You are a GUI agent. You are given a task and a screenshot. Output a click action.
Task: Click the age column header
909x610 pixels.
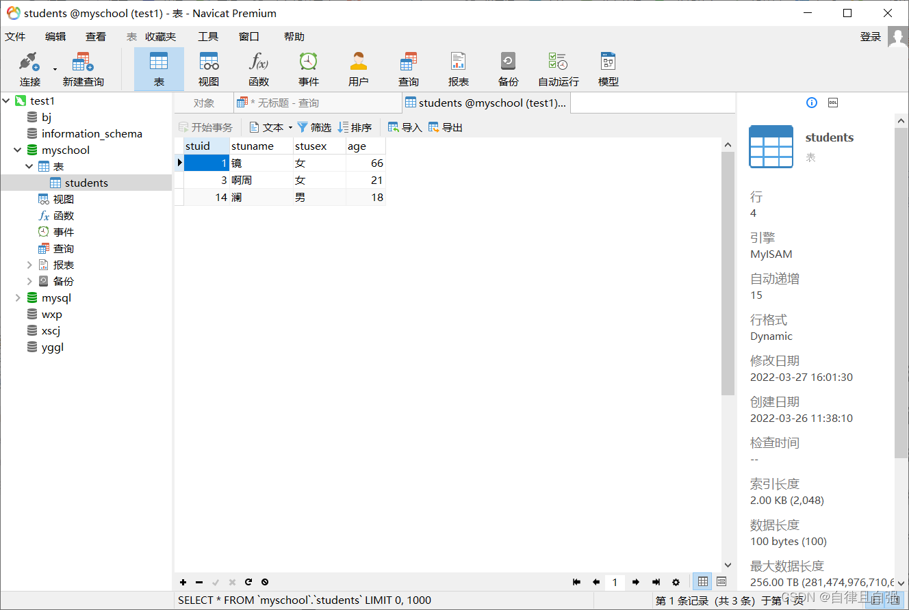coord(366,146)
